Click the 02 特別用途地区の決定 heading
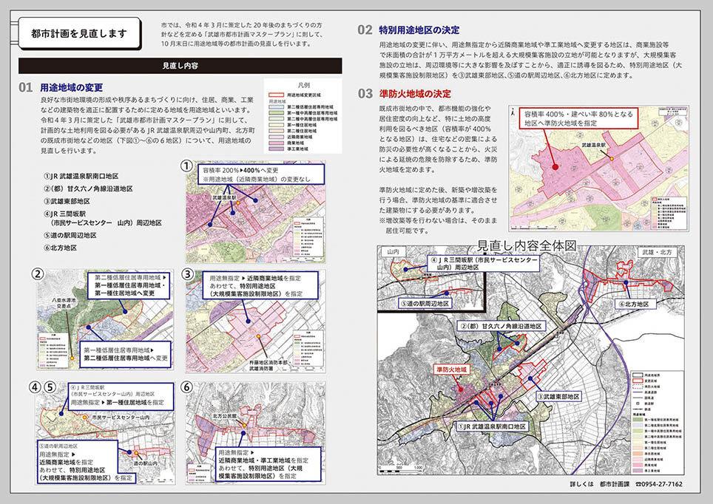The image size is (713, 504). pyautogui.click(x=408, y=30)
